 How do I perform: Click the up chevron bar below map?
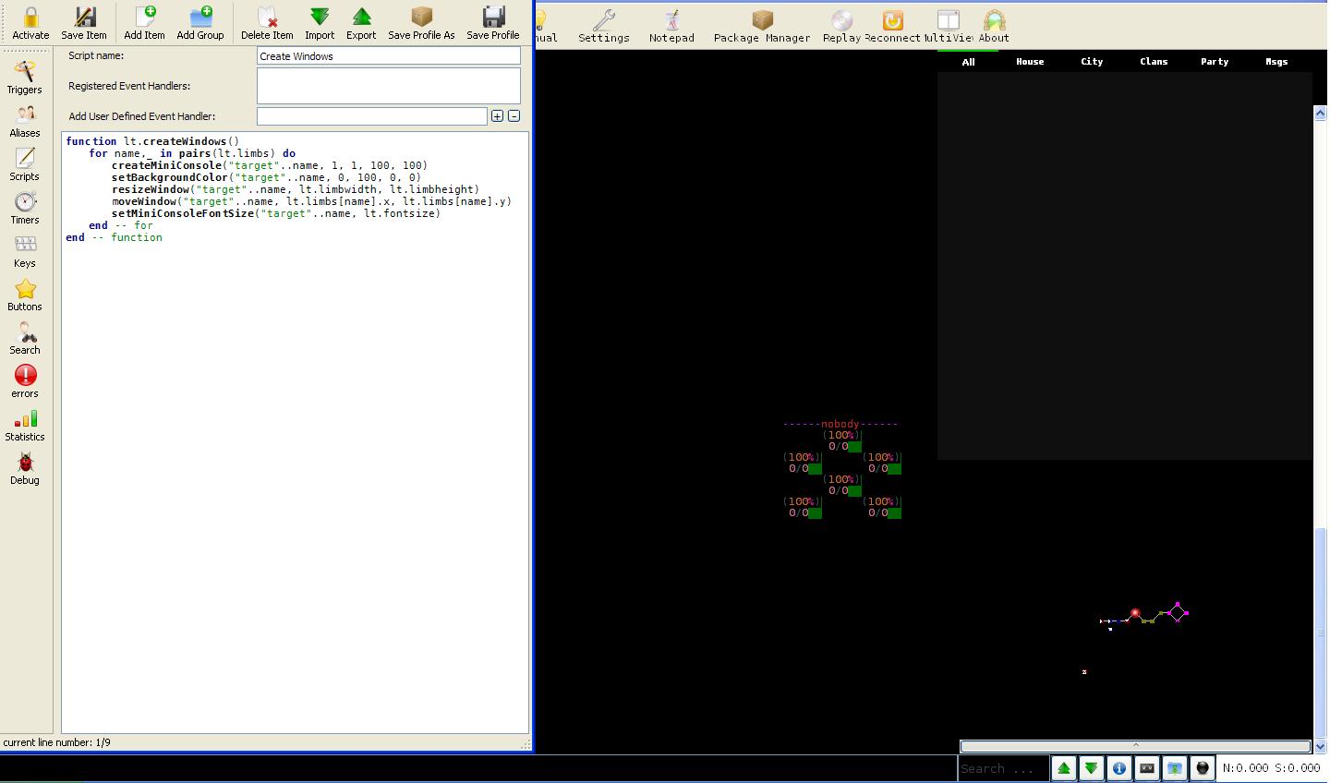coord(1135,746)
